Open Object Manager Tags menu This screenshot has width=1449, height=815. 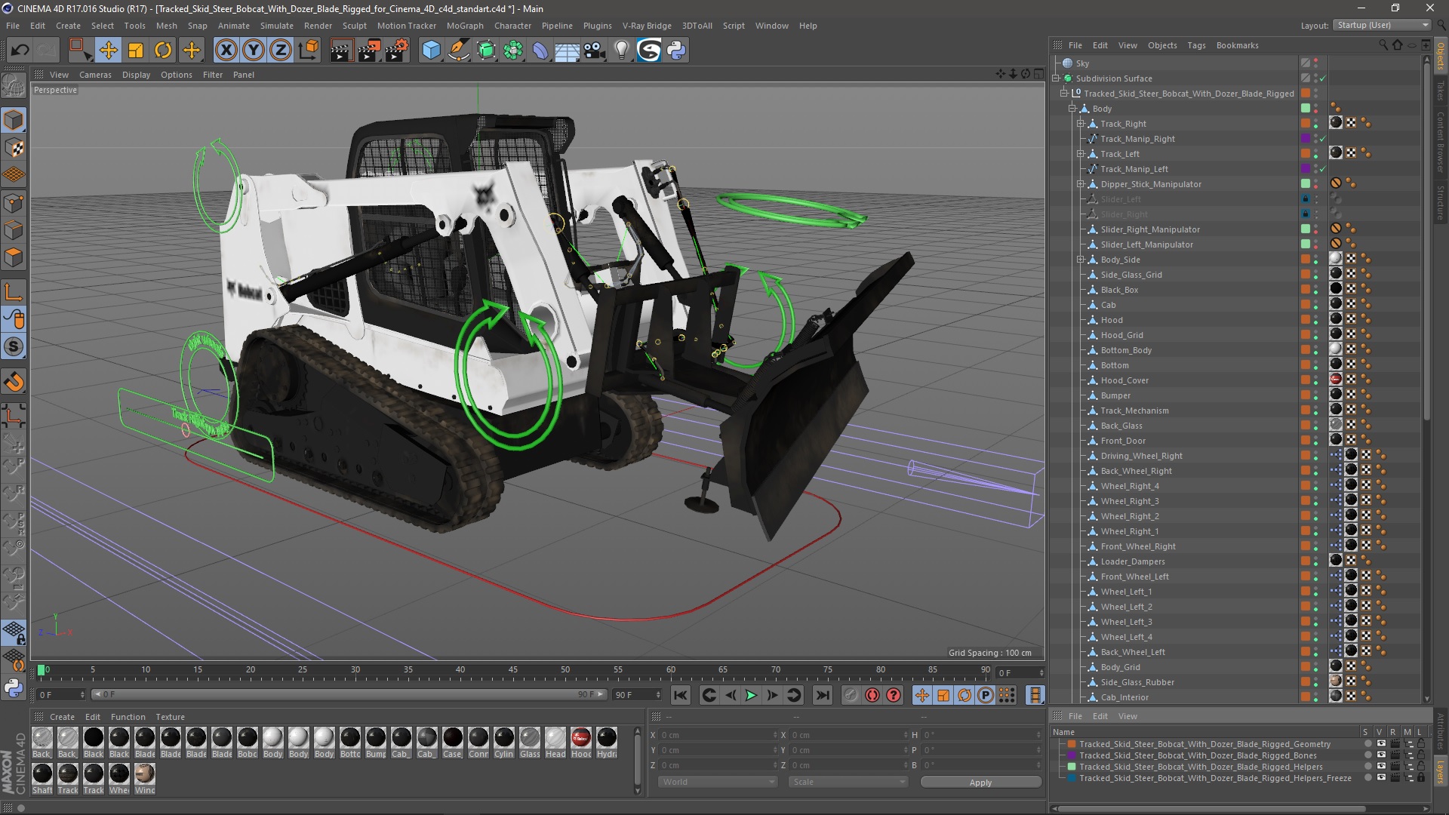point(1196,45)
